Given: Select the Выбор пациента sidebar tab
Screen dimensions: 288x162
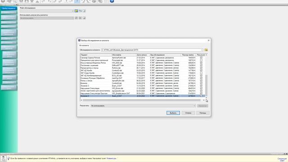Looking at the screenshot, I should 9,9.
